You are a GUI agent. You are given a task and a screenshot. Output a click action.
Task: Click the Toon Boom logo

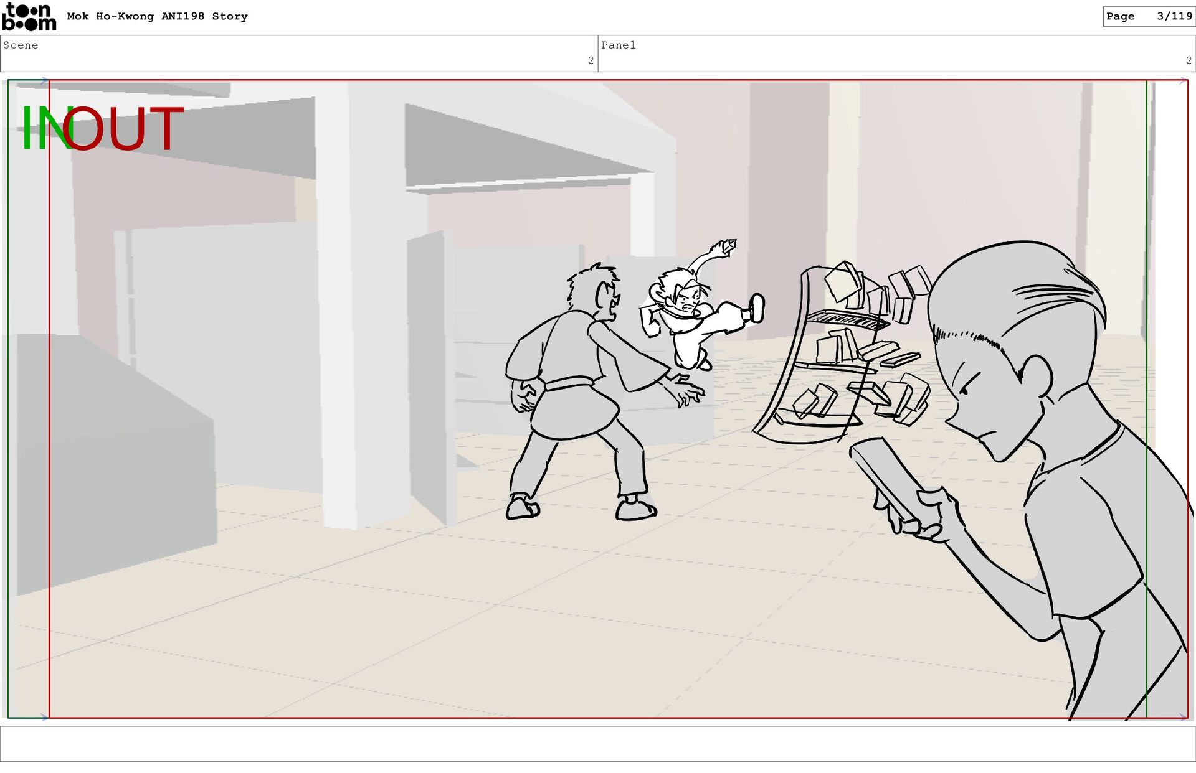point(29,17)
